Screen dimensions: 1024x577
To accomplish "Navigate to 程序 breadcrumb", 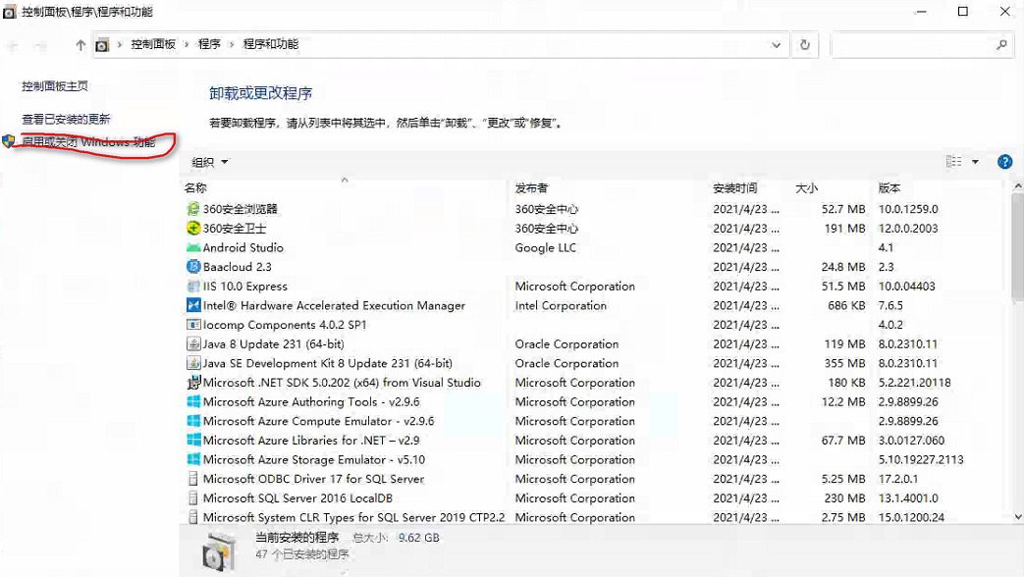I will pyautogui.click(x=209, y=44).
